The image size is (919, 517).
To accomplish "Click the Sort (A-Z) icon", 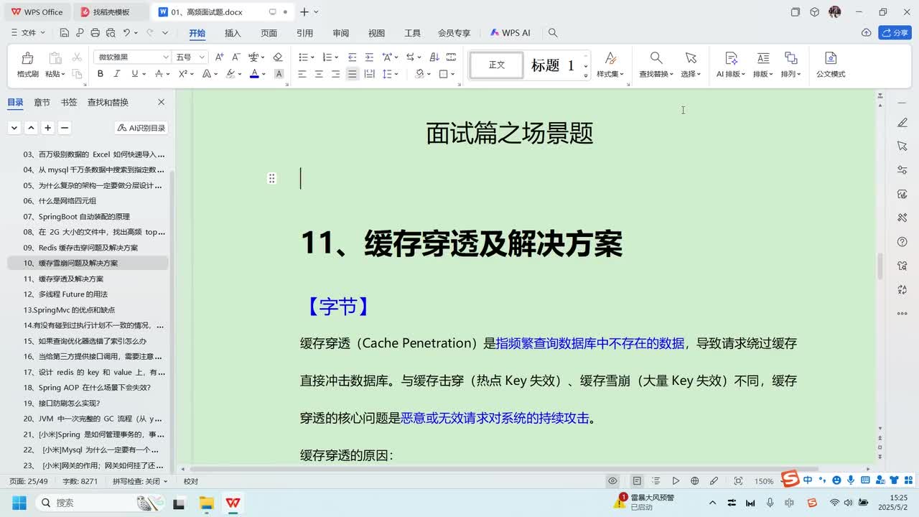I will click(434, 57).
